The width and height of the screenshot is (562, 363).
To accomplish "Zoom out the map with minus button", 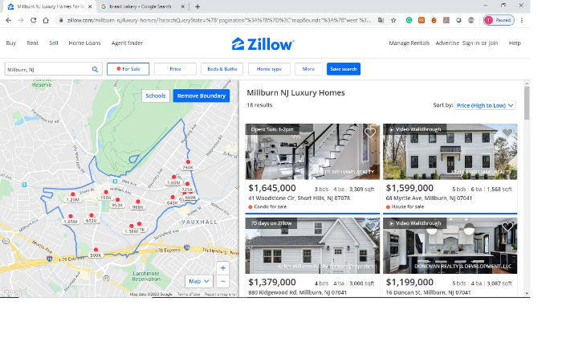I will pyautogui.click(x=223, y=281).
